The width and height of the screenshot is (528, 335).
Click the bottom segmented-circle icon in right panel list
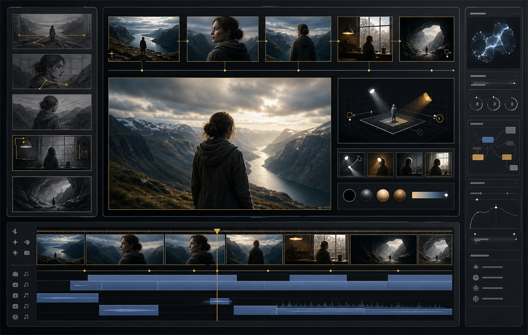(475, 298)
